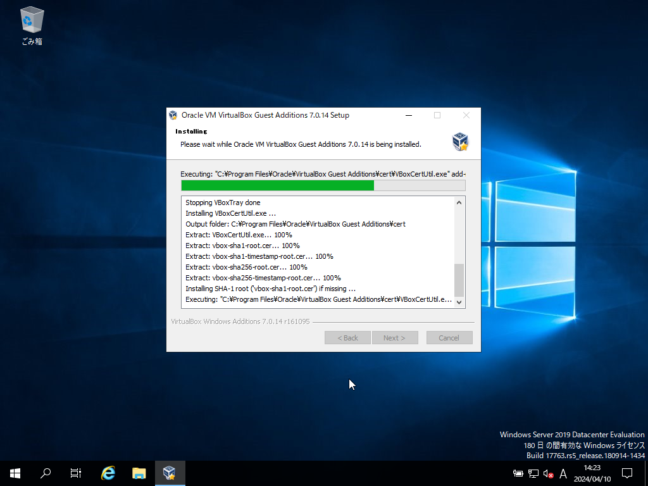Select VirtualBox setup taskbar button
This screenshot has width=648, height=486.
coord(170,473)
